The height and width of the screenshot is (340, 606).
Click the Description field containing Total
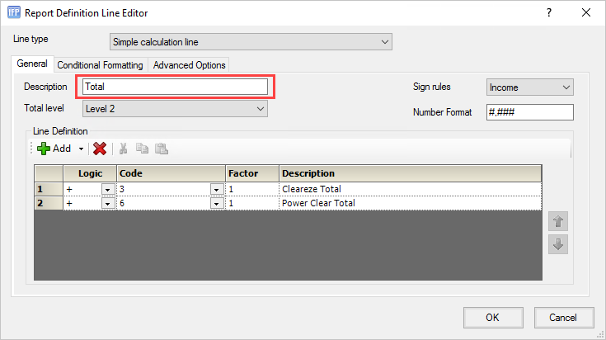(175, 87)
